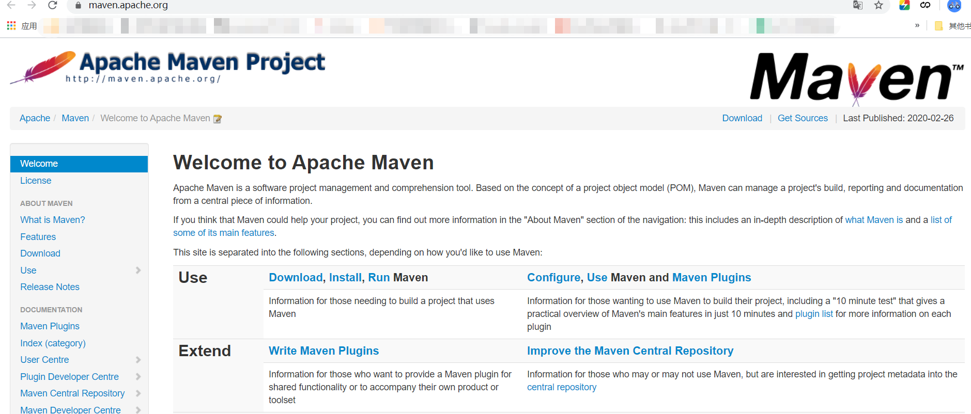Click 'Last Published: 2020-02-26' text
Image resolution: width=971 pixels, height=414 pixels.
898,118
